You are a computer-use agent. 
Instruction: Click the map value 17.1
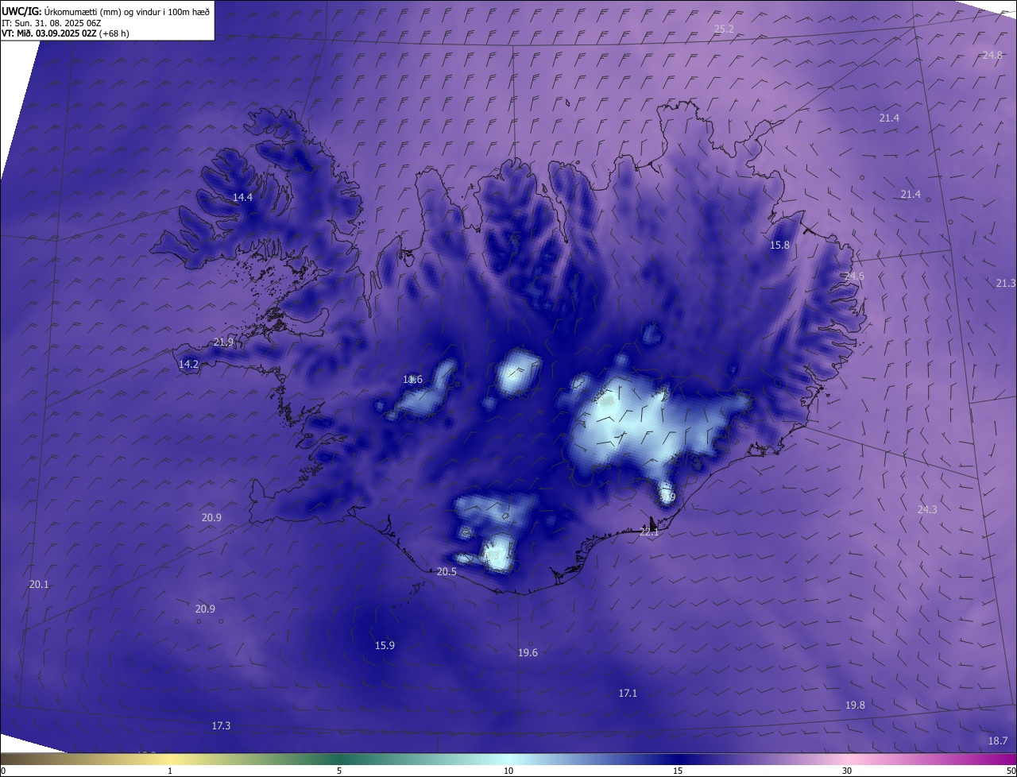(628, 693)
